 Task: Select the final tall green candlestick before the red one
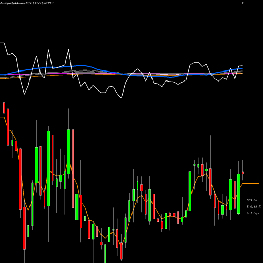coord(239,194)
